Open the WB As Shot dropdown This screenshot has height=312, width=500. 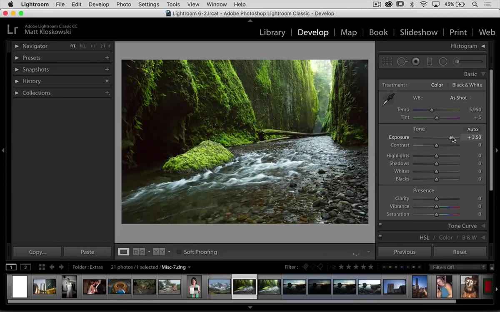pos(460,98)
